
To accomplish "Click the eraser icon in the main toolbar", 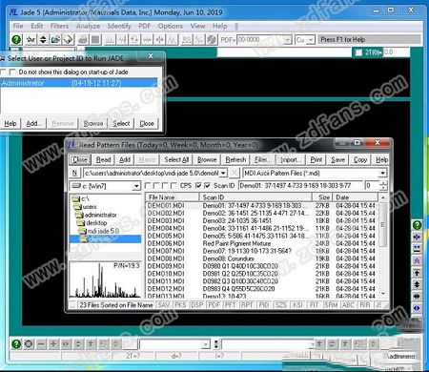I will [x=68, y=40].
